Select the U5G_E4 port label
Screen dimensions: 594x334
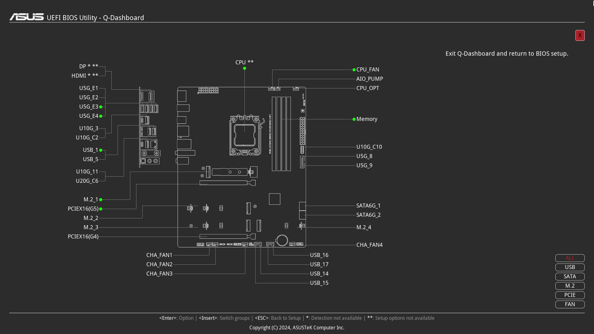(88, 116)
